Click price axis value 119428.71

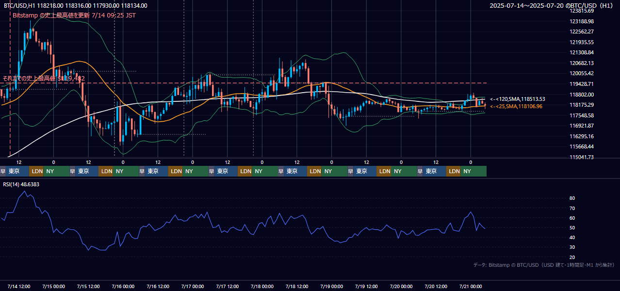point(582,84)
